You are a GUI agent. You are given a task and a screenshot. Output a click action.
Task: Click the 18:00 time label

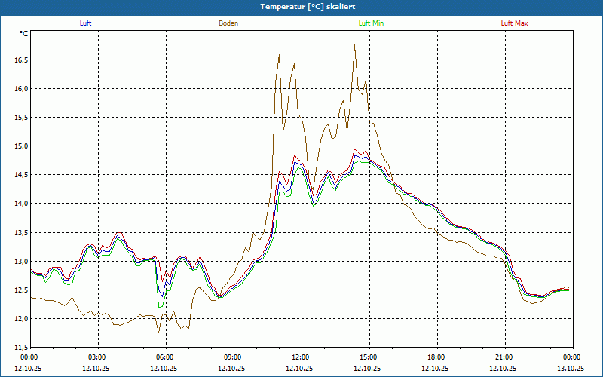tap(436, 357)
